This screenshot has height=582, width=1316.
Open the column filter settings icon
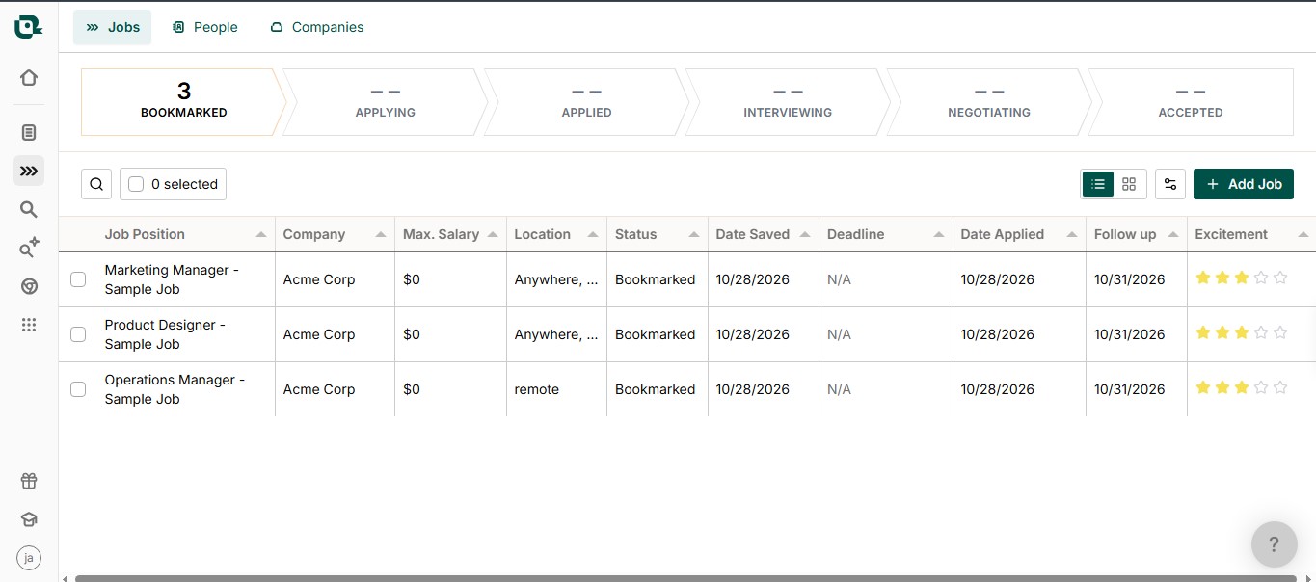tap(1170, 184)
